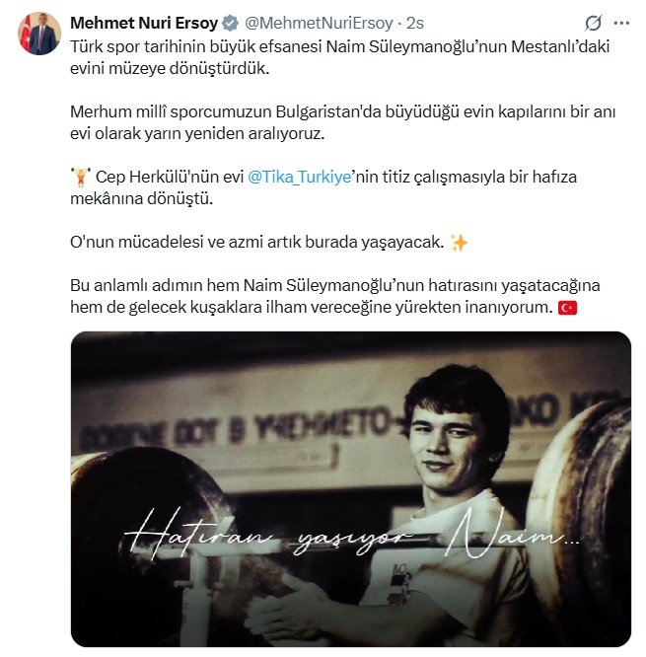Click the 'Bu anlamlı adımın' closing paragraph
The image size is (646, 657).
(335, 296)
